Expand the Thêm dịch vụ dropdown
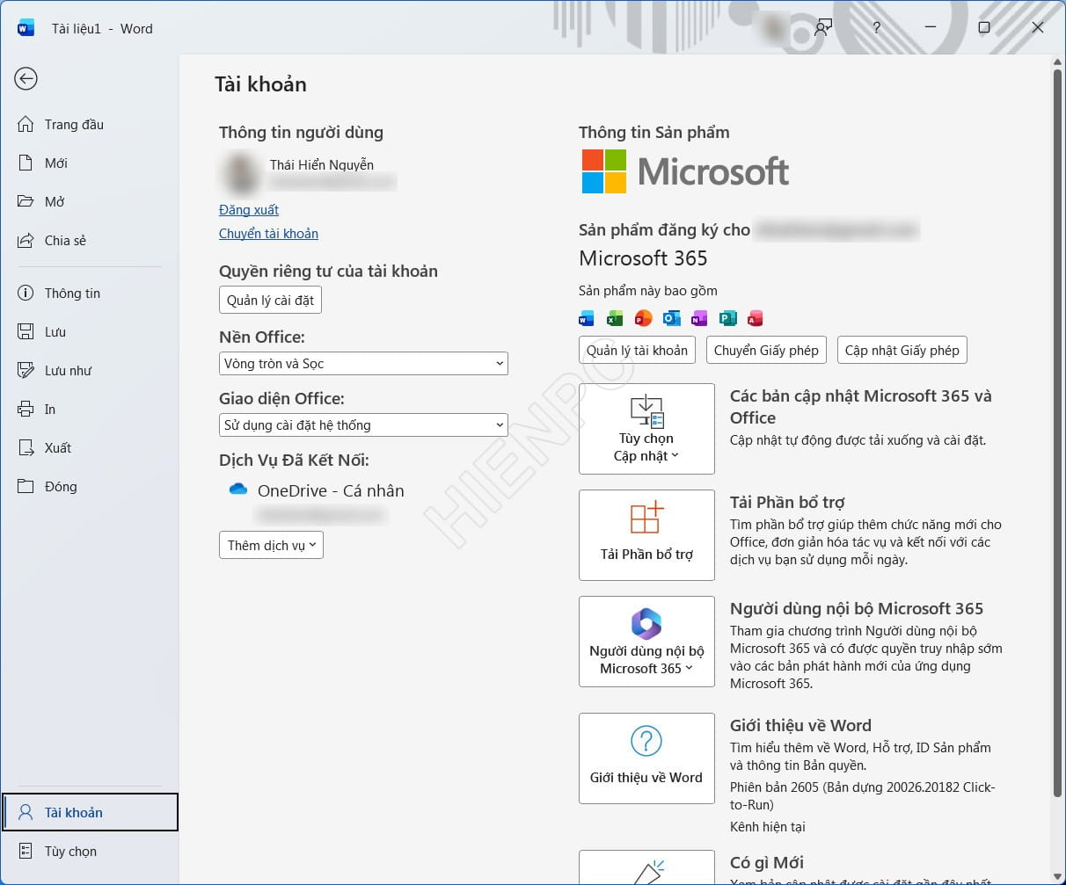Viewport: 1066px width, 885px height. click(x=271, y=546)
